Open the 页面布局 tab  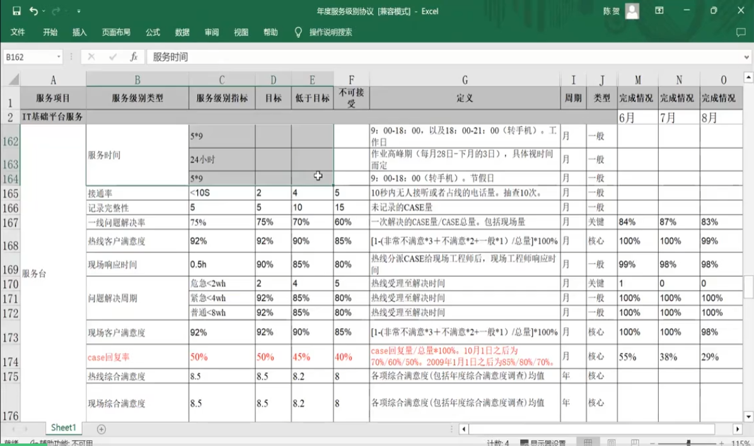[x=116, y=32]
